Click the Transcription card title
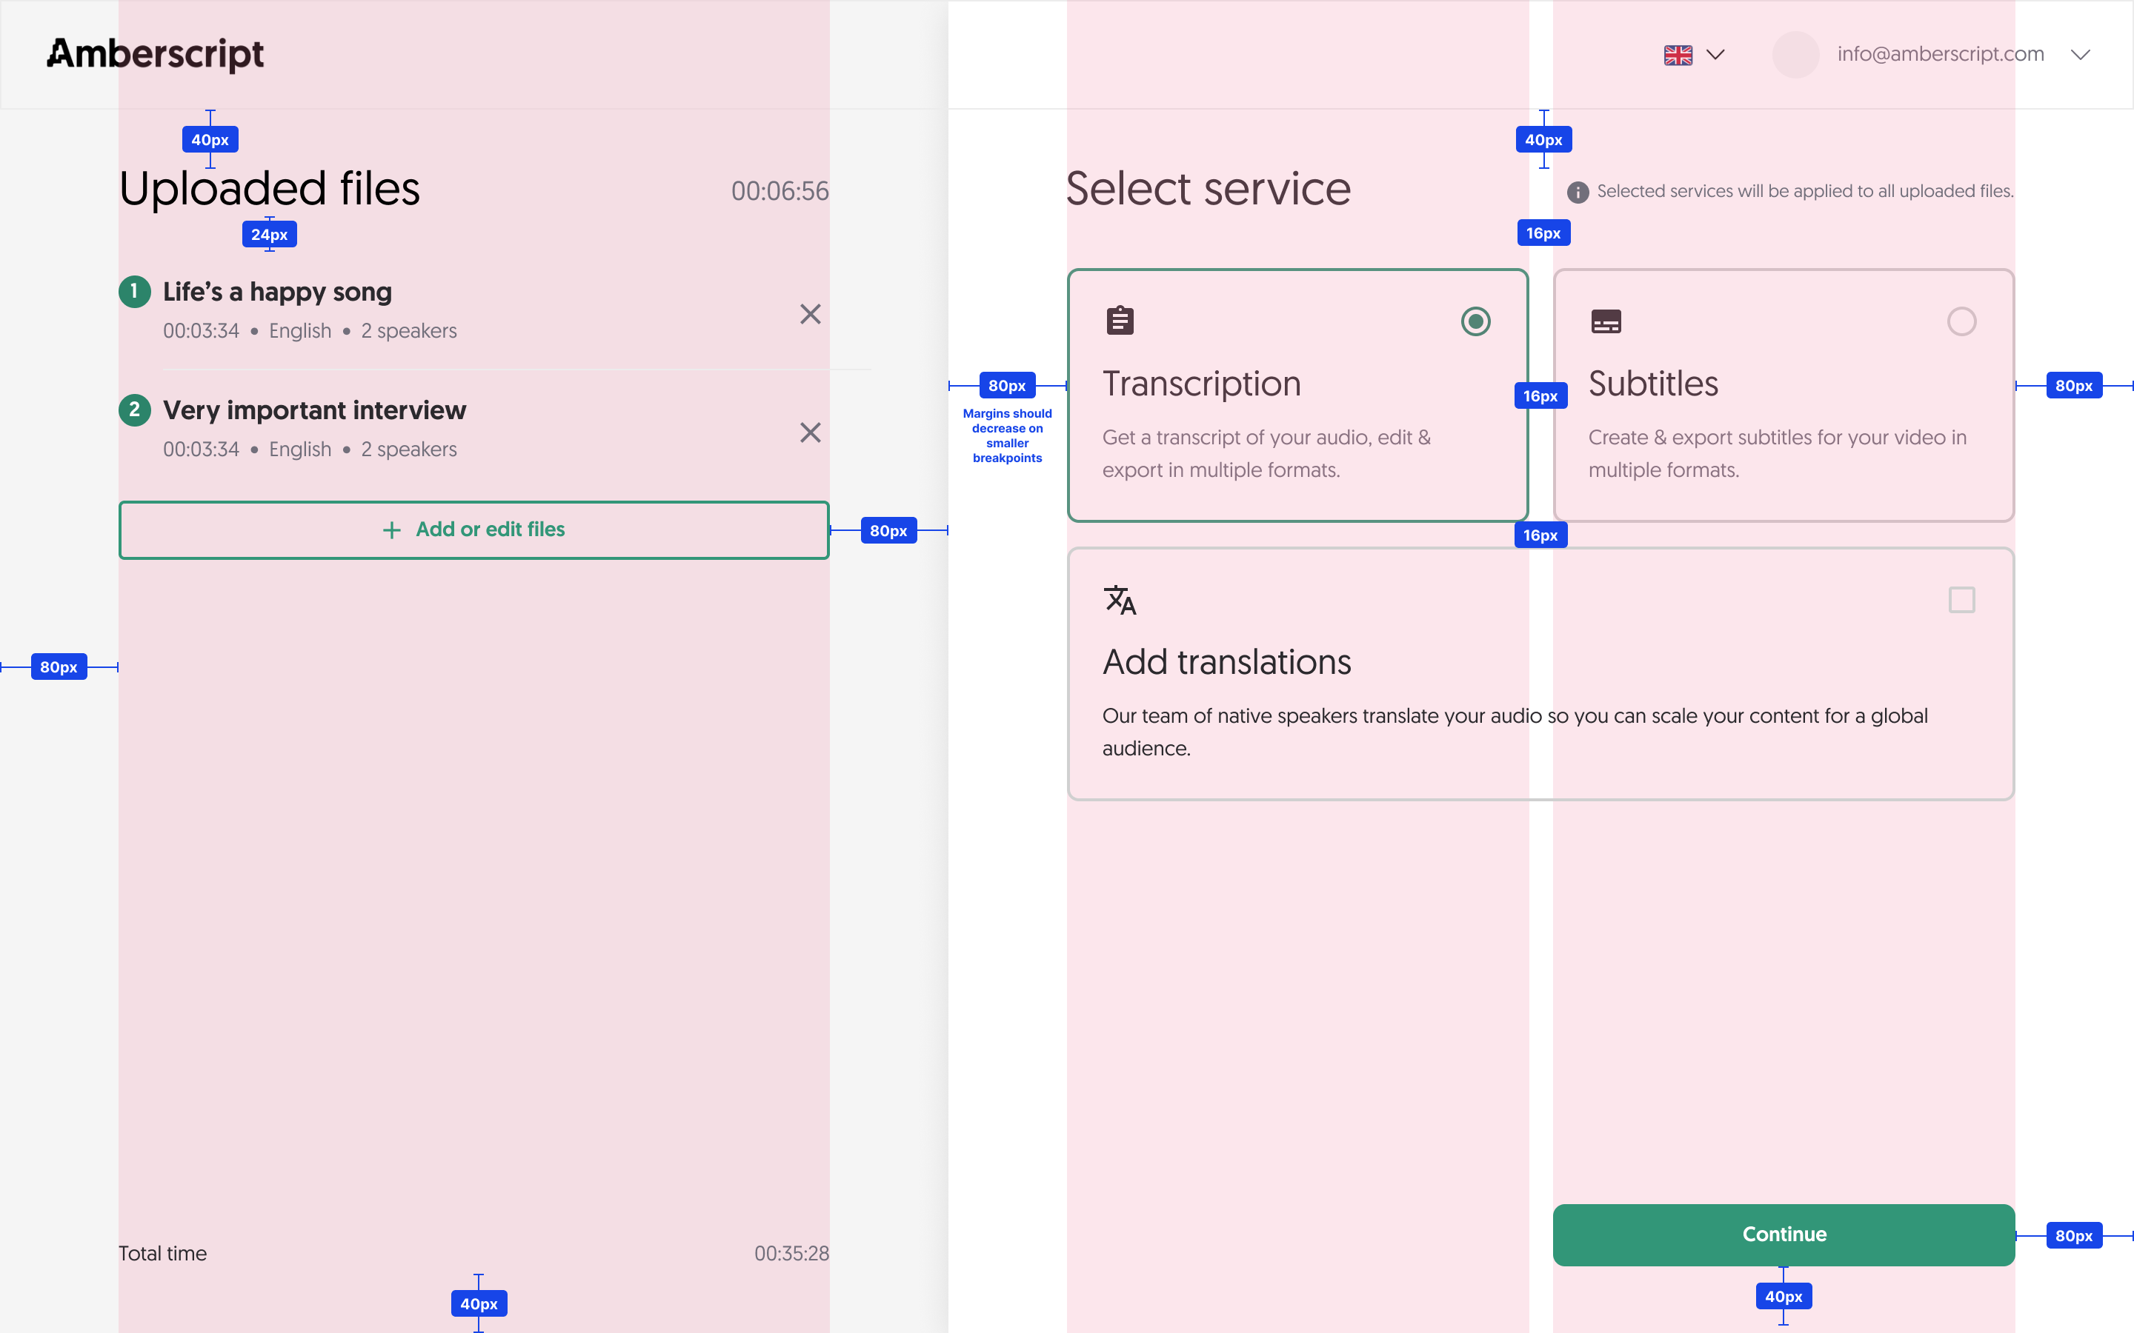The width and height of the screenshot is (2134, 1333). point(1201,384)
